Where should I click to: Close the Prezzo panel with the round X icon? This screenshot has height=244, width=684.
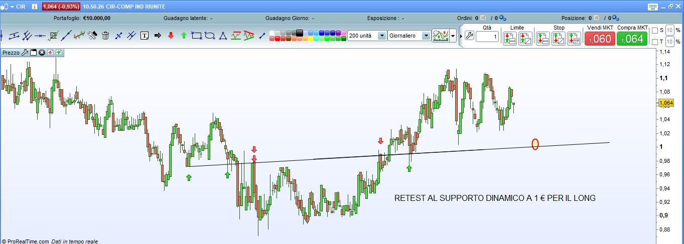click(x=42, y=52)
